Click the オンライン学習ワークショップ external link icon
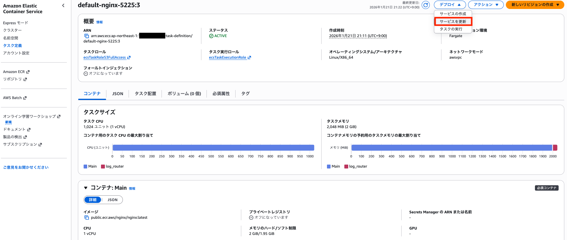 (59, 116)
